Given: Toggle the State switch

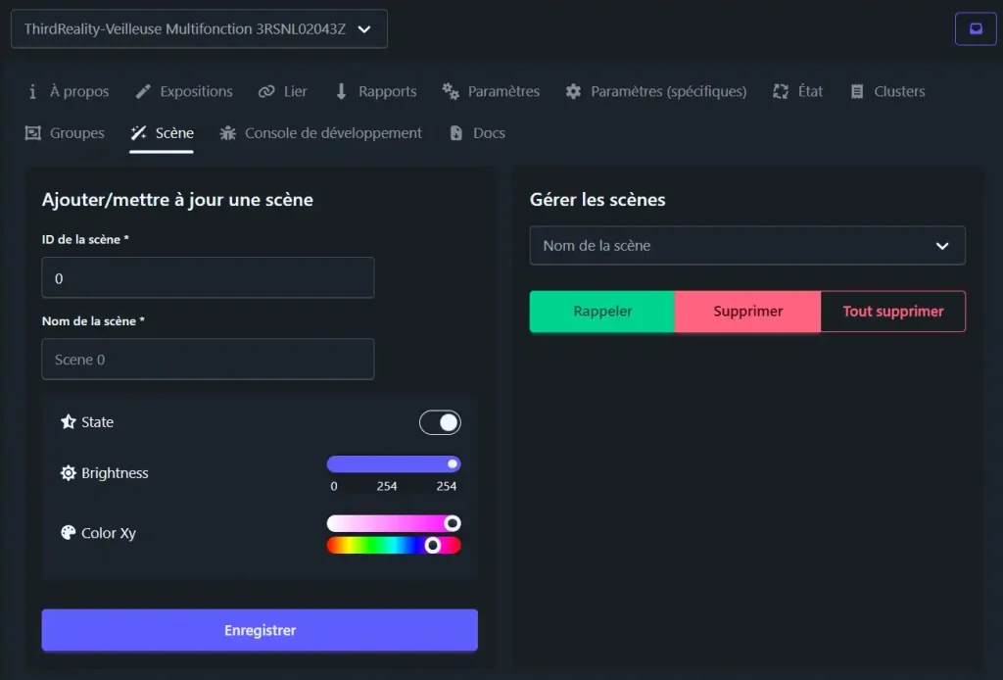Looking at the screenshot, I should click(x=440, y=422).
